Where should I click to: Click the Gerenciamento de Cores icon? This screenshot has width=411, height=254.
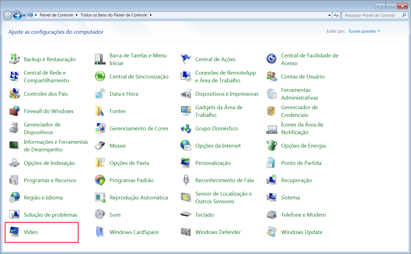coord(100,128)
